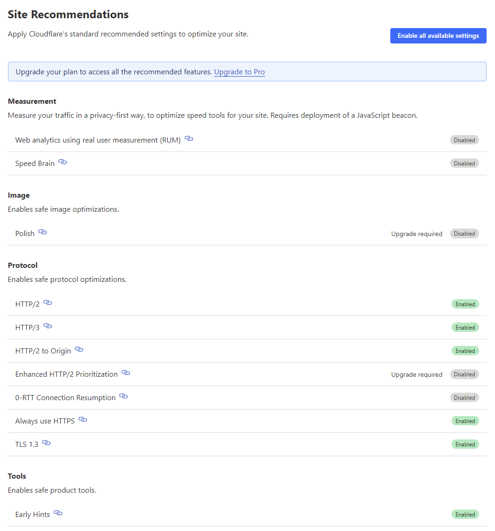Screen dimensions: 495x531
Task: Open link icon beside Always use HTTPS
Action: point(83,419)
